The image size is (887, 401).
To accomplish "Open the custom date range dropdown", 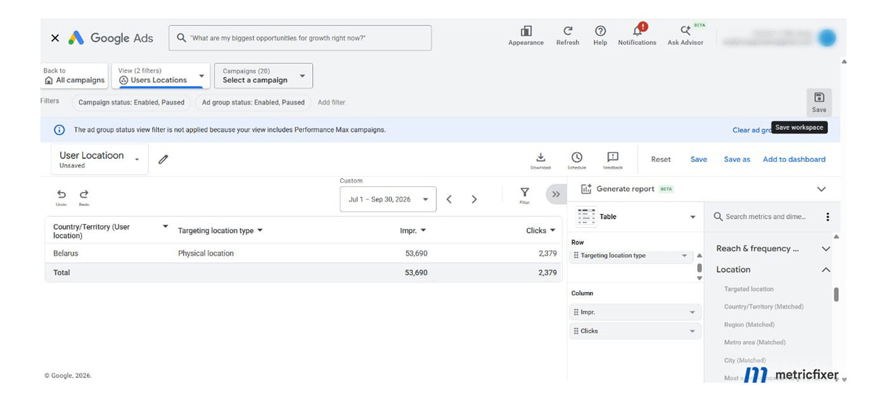I will click(x=388, y=199).
